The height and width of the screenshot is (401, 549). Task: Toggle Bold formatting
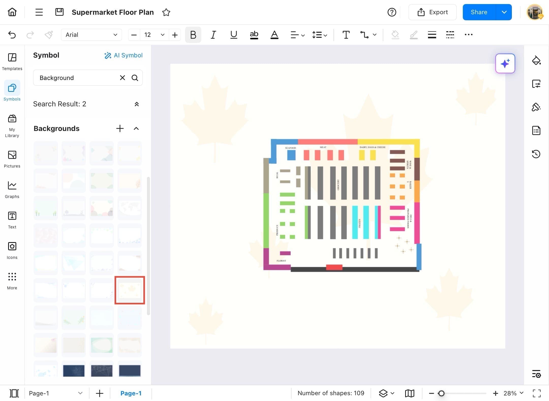click(193, 35)
